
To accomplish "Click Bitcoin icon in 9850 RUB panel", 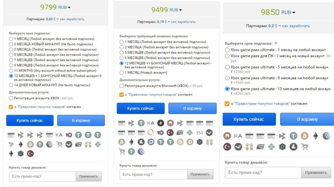I will click(304, 136).
